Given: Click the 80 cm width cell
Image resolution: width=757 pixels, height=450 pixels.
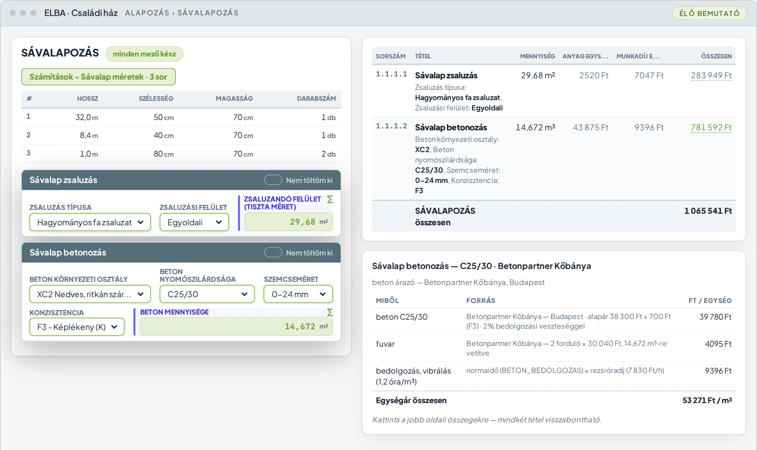Looking at the screenshot, I should point(164,154).
